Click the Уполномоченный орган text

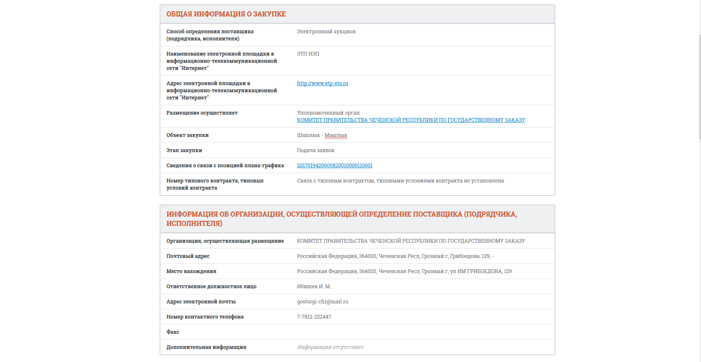[328, 113]
